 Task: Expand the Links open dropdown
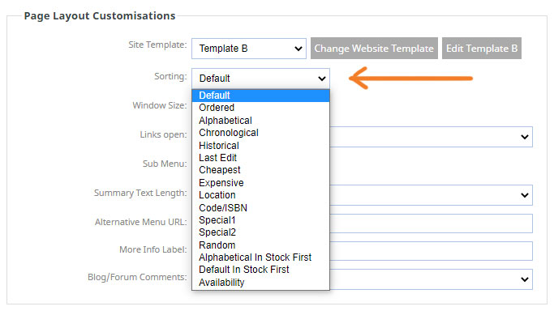(431, 137)
